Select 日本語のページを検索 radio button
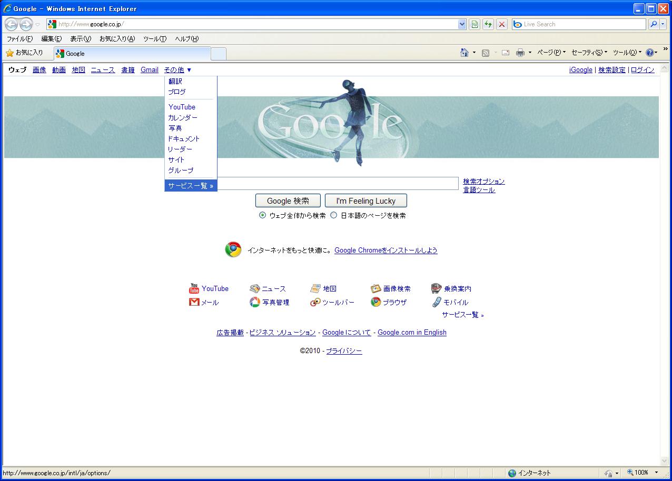 pos(334,215)
